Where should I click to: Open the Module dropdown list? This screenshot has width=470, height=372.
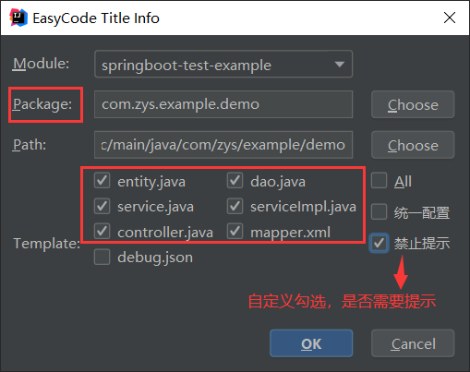[223, 64]
